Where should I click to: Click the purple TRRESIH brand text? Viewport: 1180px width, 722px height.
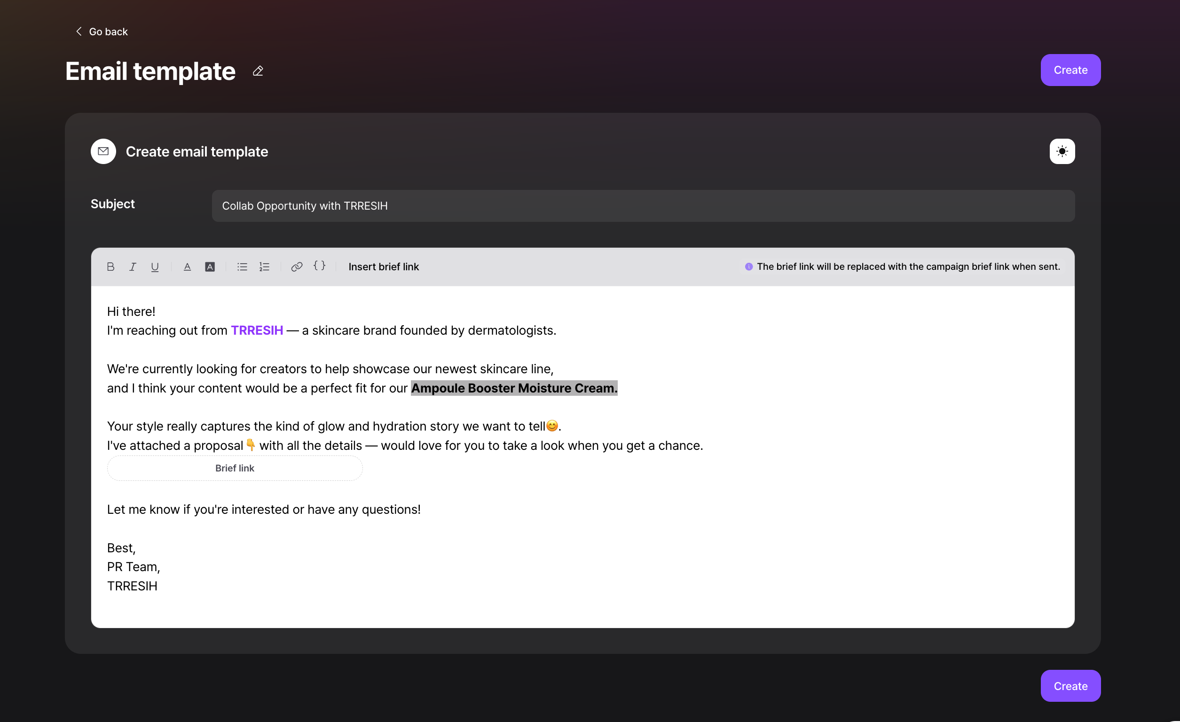257,330
